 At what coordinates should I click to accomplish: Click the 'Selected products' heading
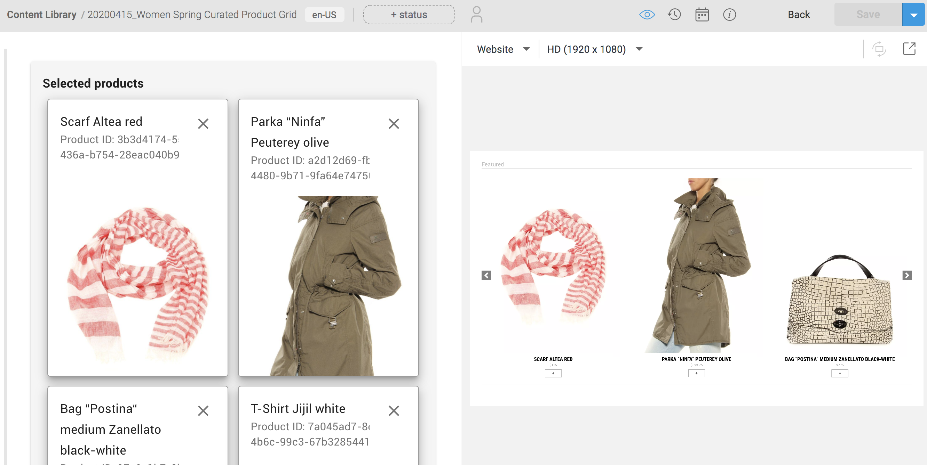[93, 83]
